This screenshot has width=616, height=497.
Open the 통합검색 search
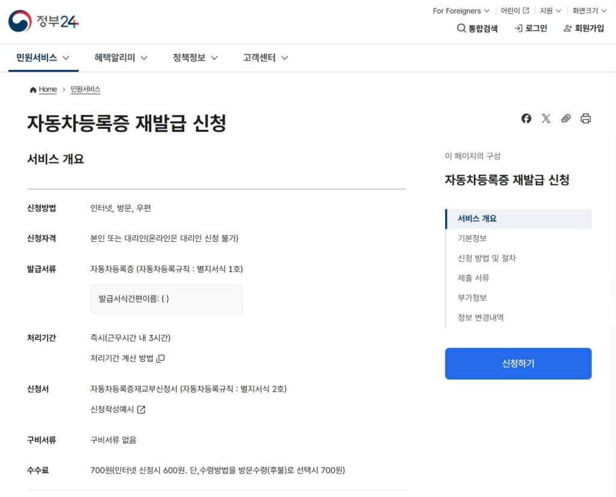click(x=477, y=28)
